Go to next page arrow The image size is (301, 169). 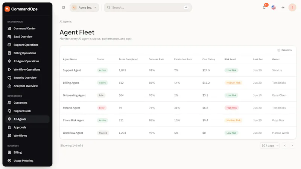coord(292,146)
